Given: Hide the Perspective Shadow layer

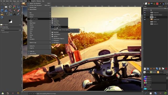Looking at the screenshot, I should (x=145, y=15).
